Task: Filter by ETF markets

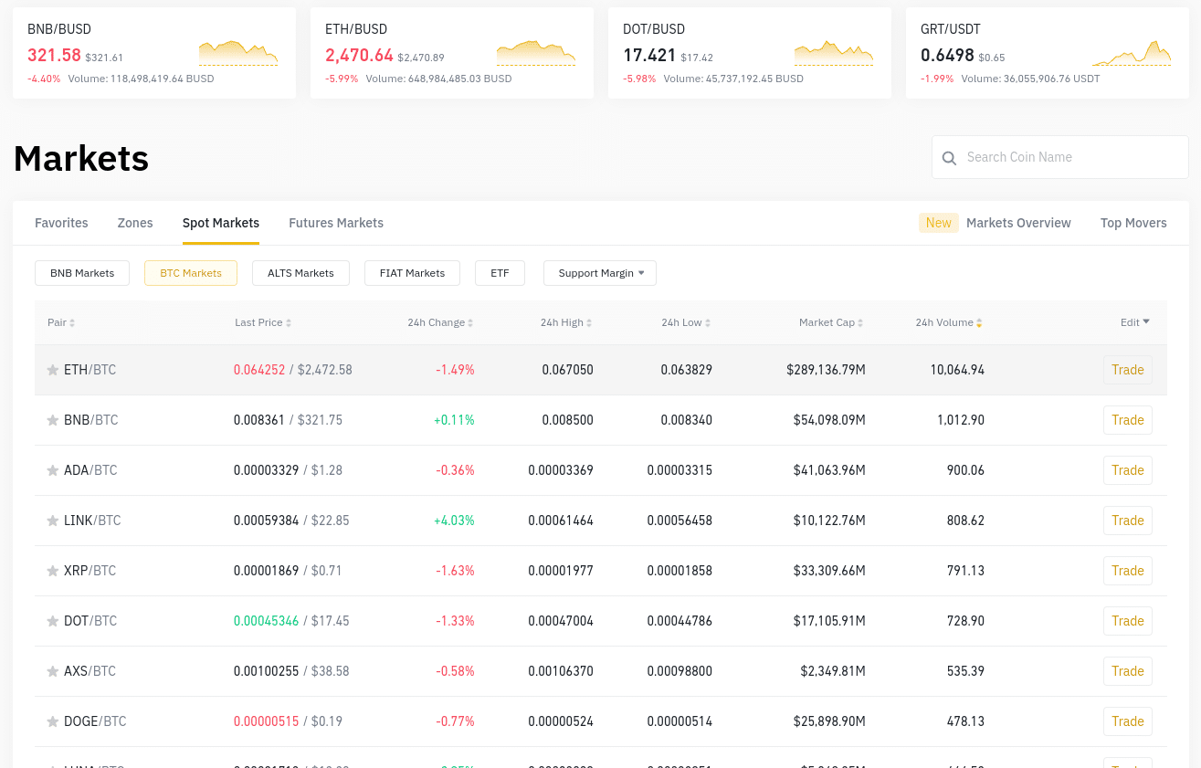Action: [x=500, y=273]
